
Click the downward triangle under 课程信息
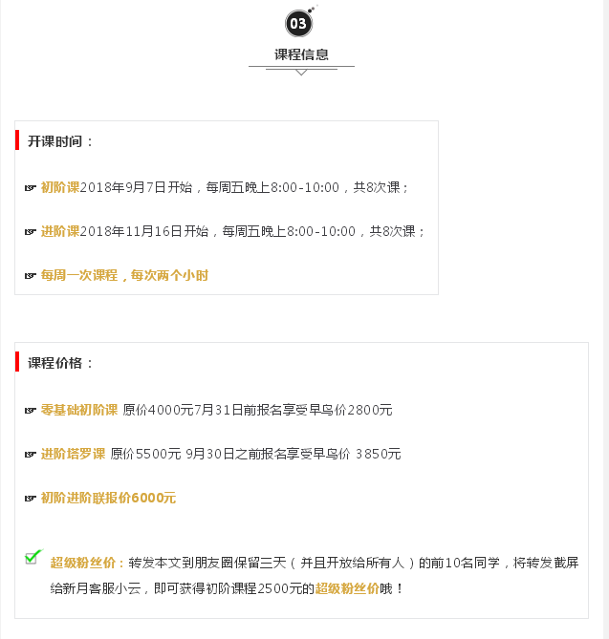(301, 73)
